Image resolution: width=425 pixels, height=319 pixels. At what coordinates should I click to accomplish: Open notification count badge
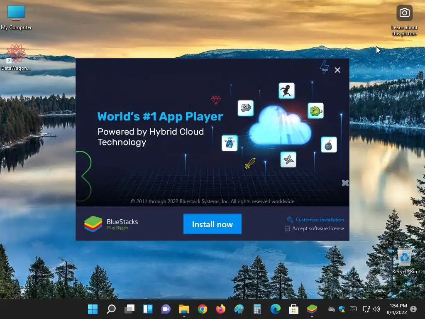pyautogui.click(x=413, y=309)
